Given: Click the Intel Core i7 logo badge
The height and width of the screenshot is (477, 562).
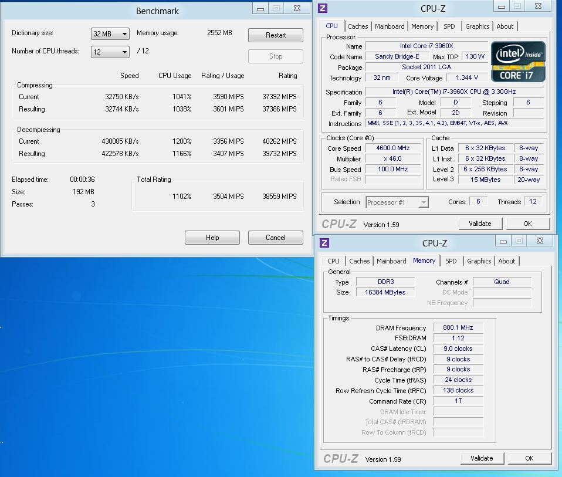Looking at the screenshot, I should point(518,62).
